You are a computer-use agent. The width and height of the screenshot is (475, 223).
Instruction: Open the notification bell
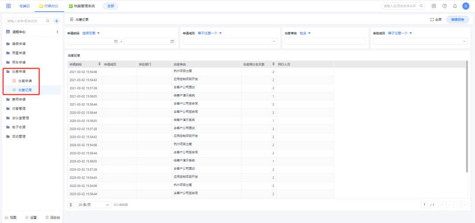(455, 6)
